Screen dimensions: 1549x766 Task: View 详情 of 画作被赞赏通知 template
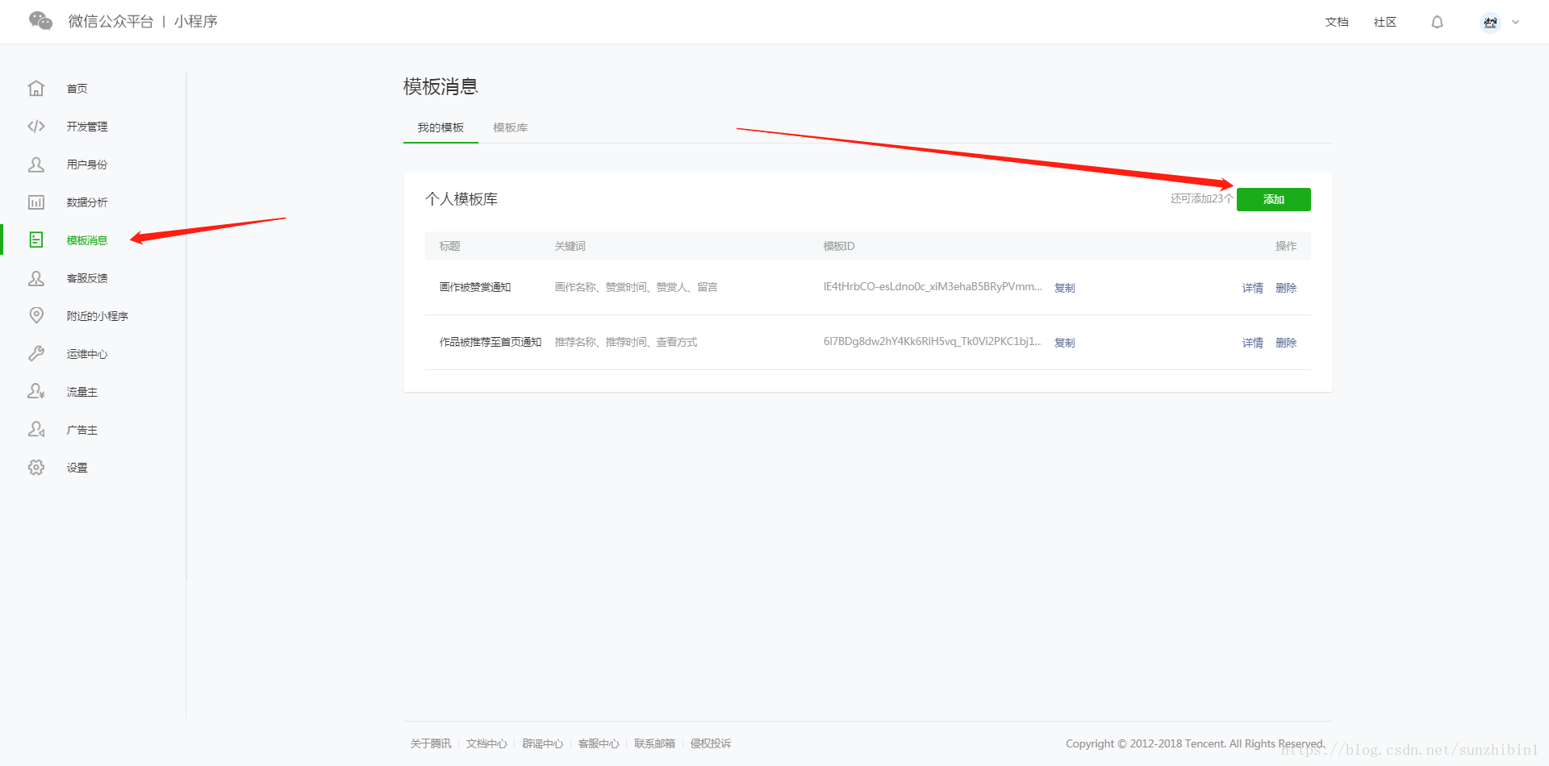[1252, 288]
